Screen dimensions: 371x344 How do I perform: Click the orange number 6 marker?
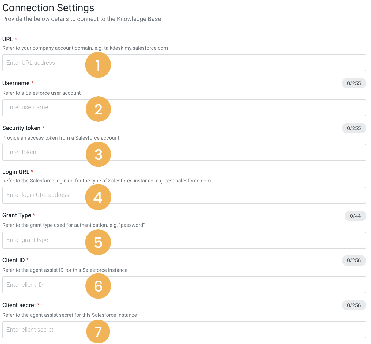[x=98, y=286]
